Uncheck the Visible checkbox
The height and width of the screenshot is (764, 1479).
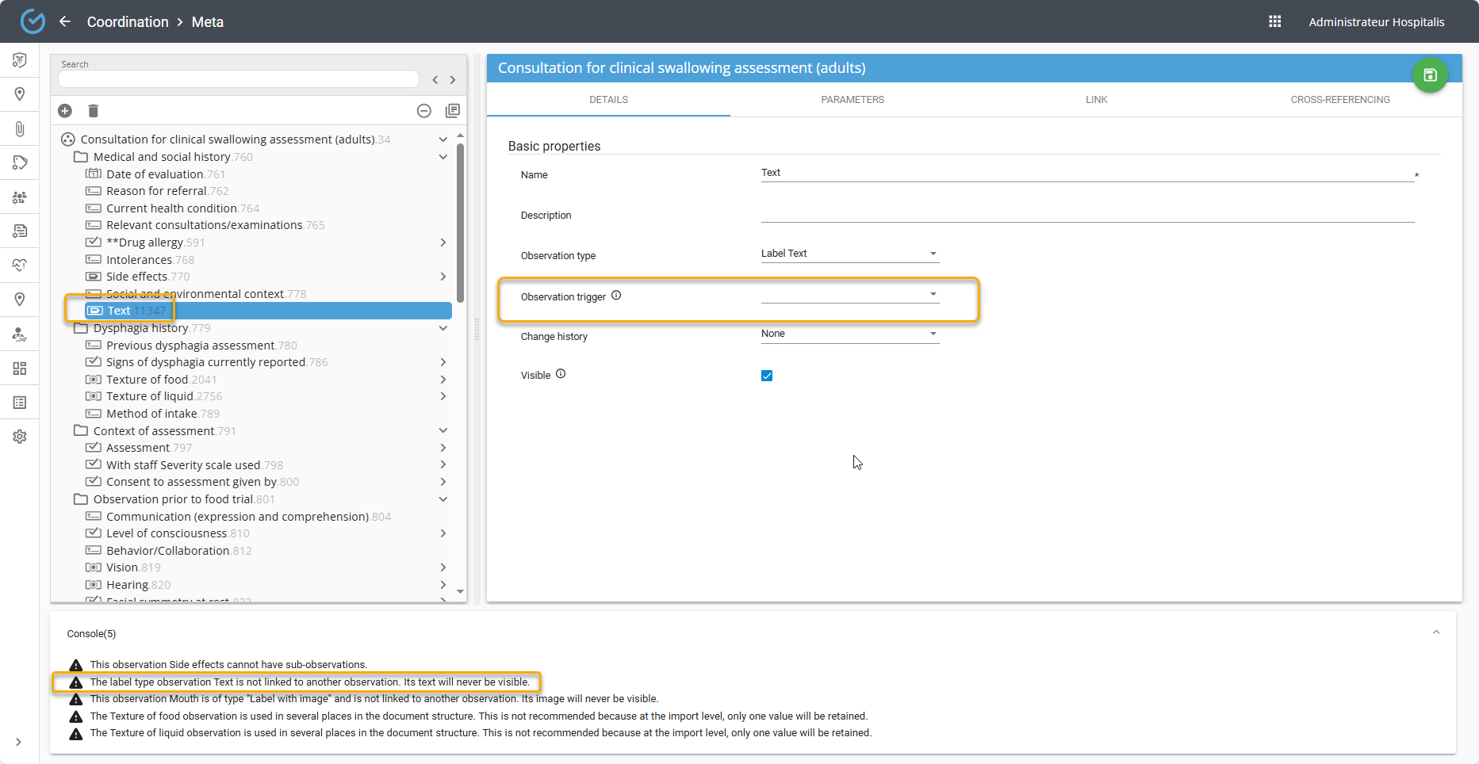click(767, 376)
